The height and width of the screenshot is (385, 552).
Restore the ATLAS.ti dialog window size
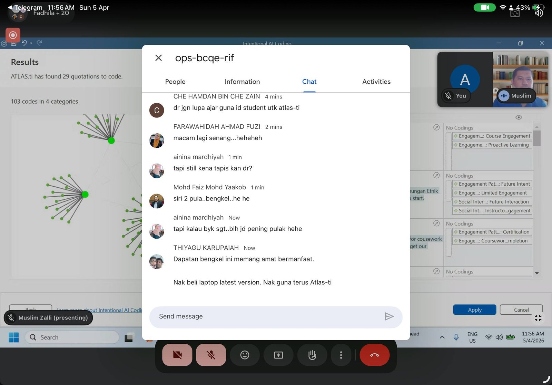pyautogui.click(x=520, y=43)
